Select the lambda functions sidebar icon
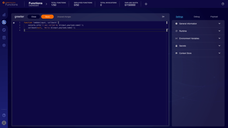228x128 pixels. [4, 22]
